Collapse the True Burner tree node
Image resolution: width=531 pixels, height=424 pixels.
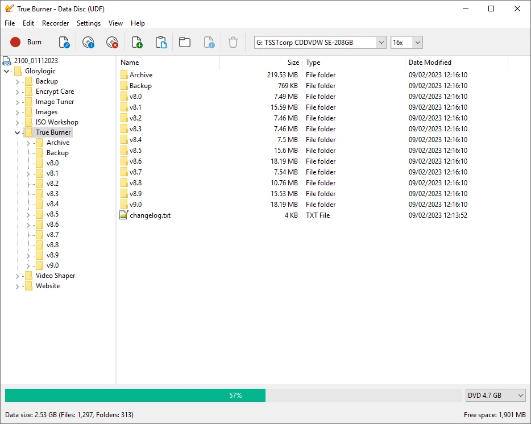pyautogui.click(x=17, y=133)
